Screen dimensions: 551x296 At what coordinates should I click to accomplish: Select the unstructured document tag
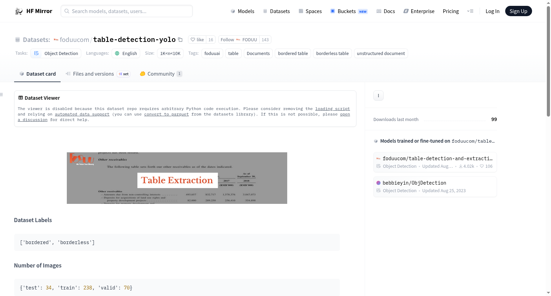click(381, 53)
